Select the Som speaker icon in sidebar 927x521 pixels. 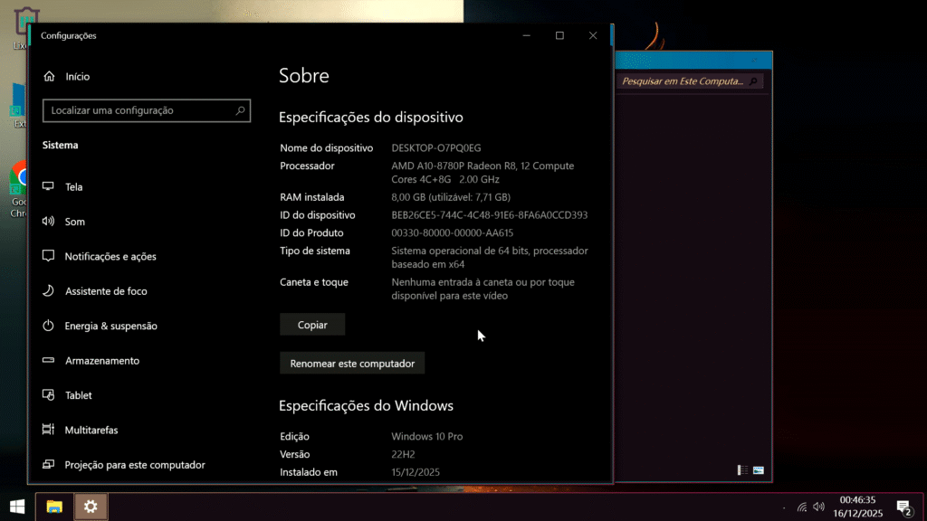49,222
